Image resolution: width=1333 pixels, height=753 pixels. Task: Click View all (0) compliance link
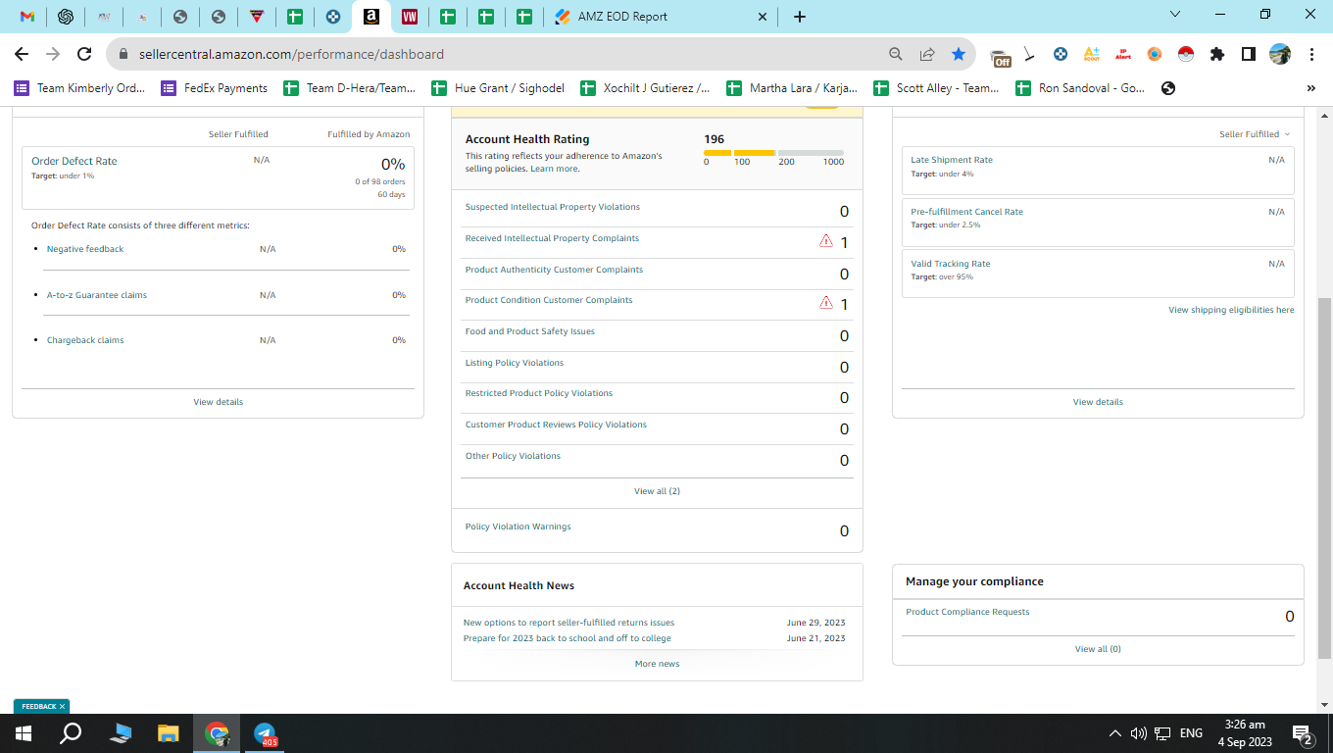1098,649
